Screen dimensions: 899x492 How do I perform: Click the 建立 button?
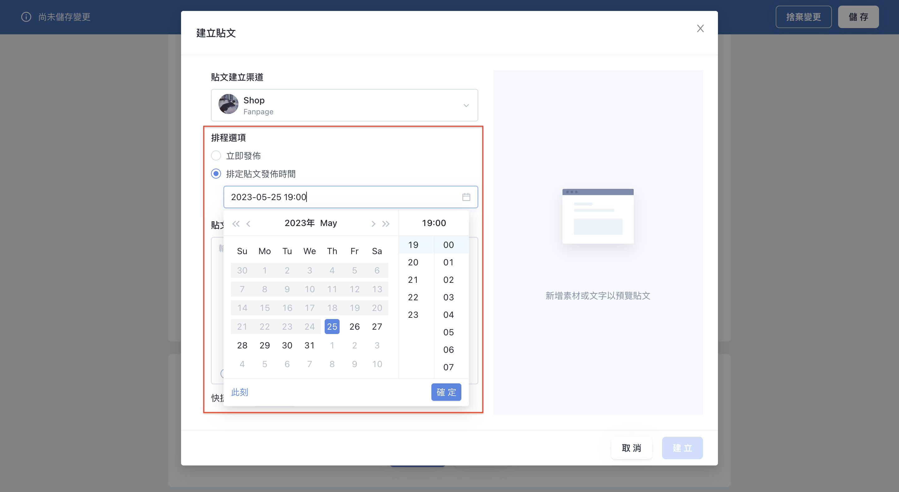pos(682,448)
